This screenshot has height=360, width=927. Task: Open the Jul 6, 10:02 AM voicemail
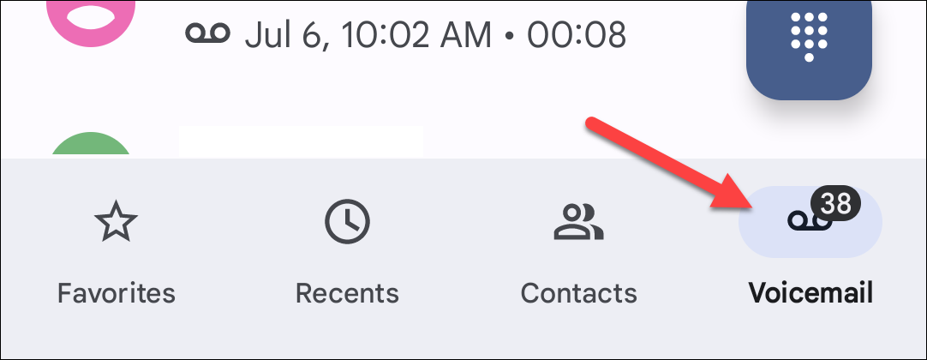coord(368,35)
